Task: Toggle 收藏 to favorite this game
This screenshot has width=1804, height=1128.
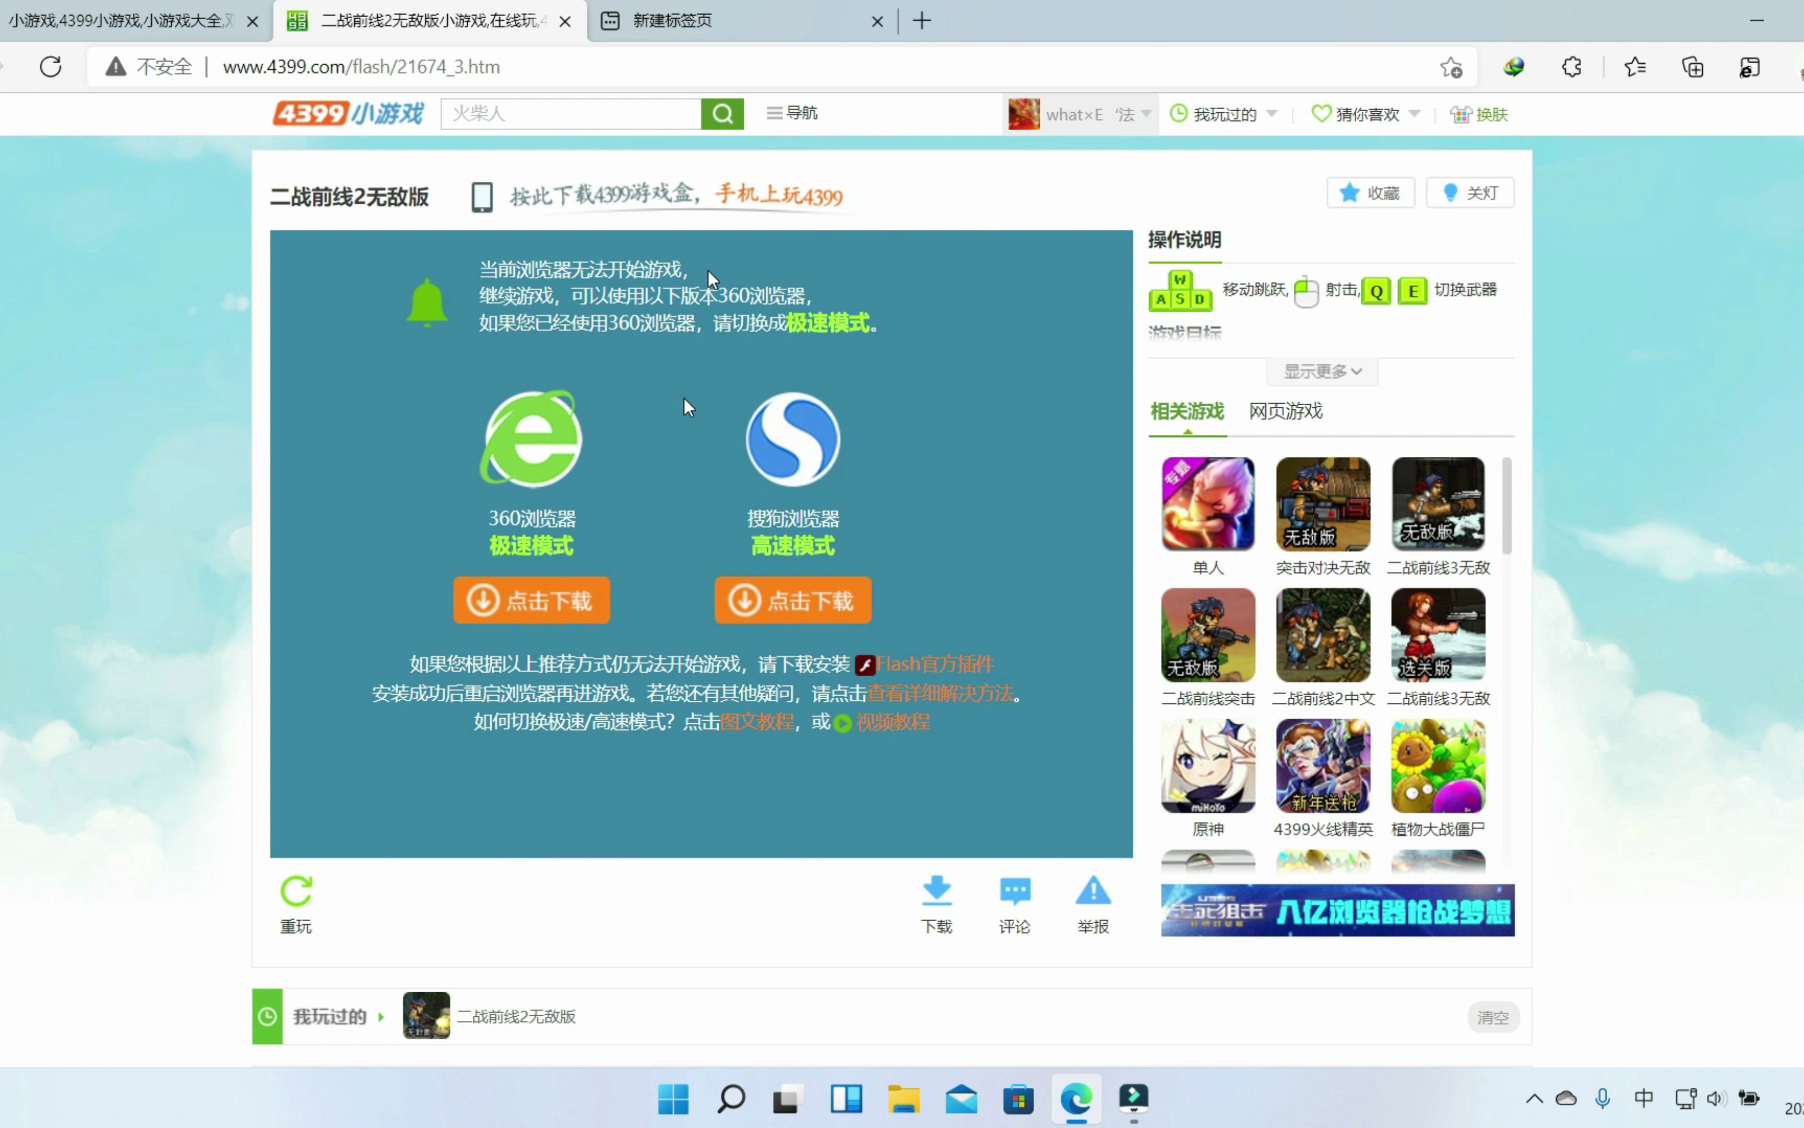Action: [x=1369, y=193]
